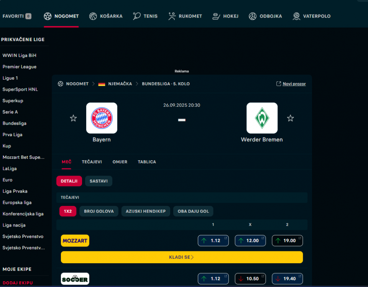Open Ligue 1 from pinned leagues

10,78
